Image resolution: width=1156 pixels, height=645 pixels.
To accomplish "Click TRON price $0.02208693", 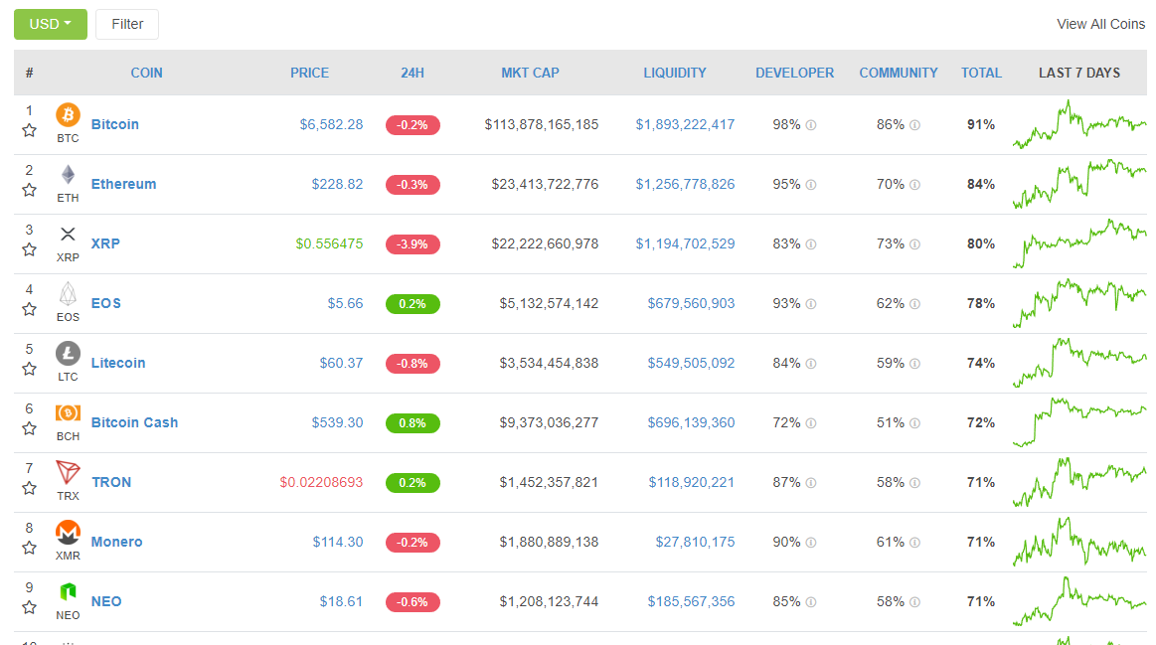I will 321,483.
